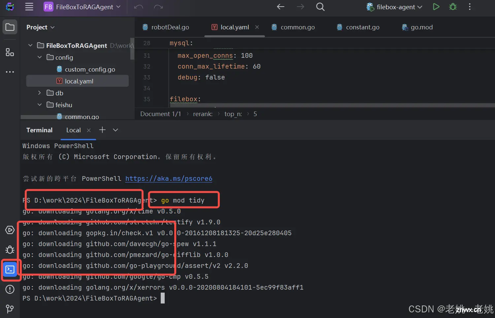Image resolution: width=495 pixels, height=318 pixels.
Task: Open the Services tool window icon
Action: [x=10, y=230]
